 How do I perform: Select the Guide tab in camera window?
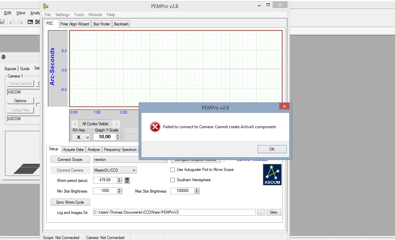tap(25, 68)
